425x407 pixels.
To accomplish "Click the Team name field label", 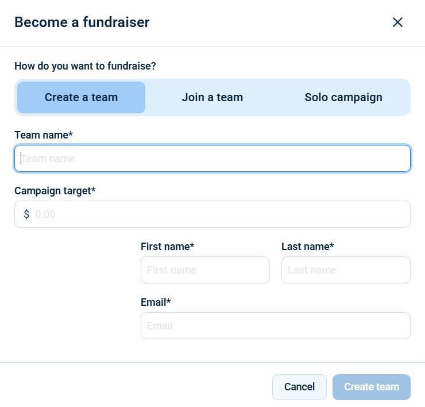I will (x=44, y=135).
